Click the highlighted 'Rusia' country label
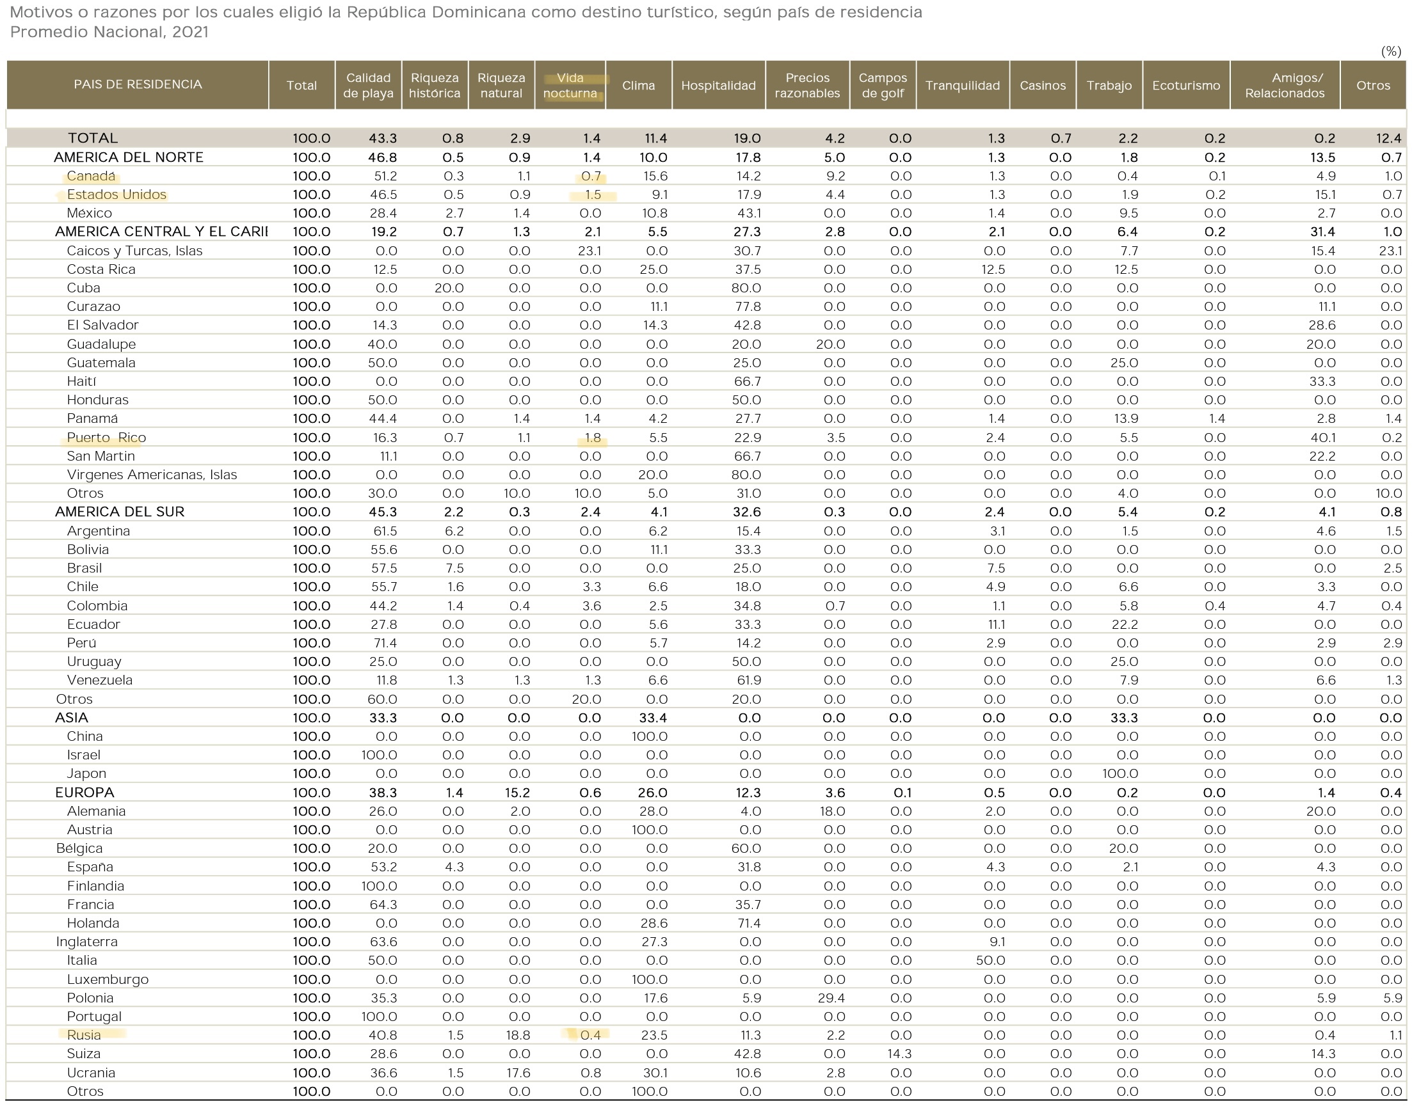This screenshot has height=1108, width=1412. [84, 1035]
